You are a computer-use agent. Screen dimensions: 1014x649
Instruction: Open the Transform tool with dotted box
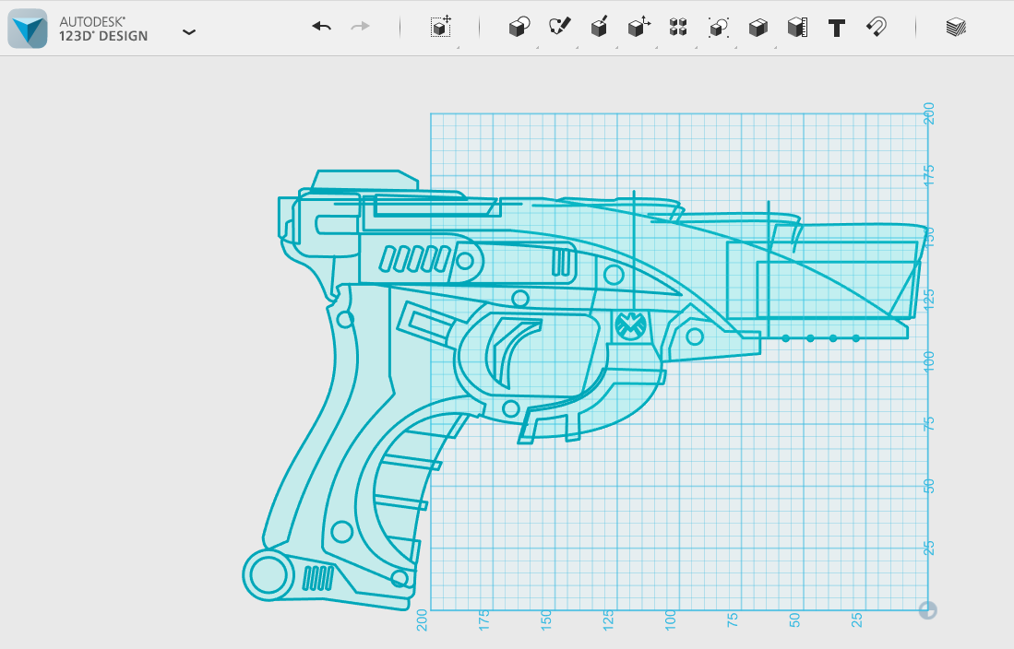(440, 28)
